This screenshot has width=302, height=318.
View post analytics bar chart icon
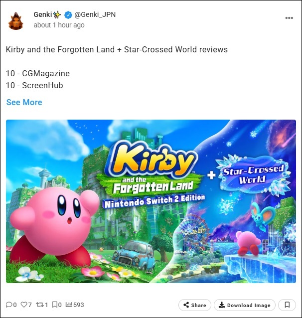click(69, 305)
